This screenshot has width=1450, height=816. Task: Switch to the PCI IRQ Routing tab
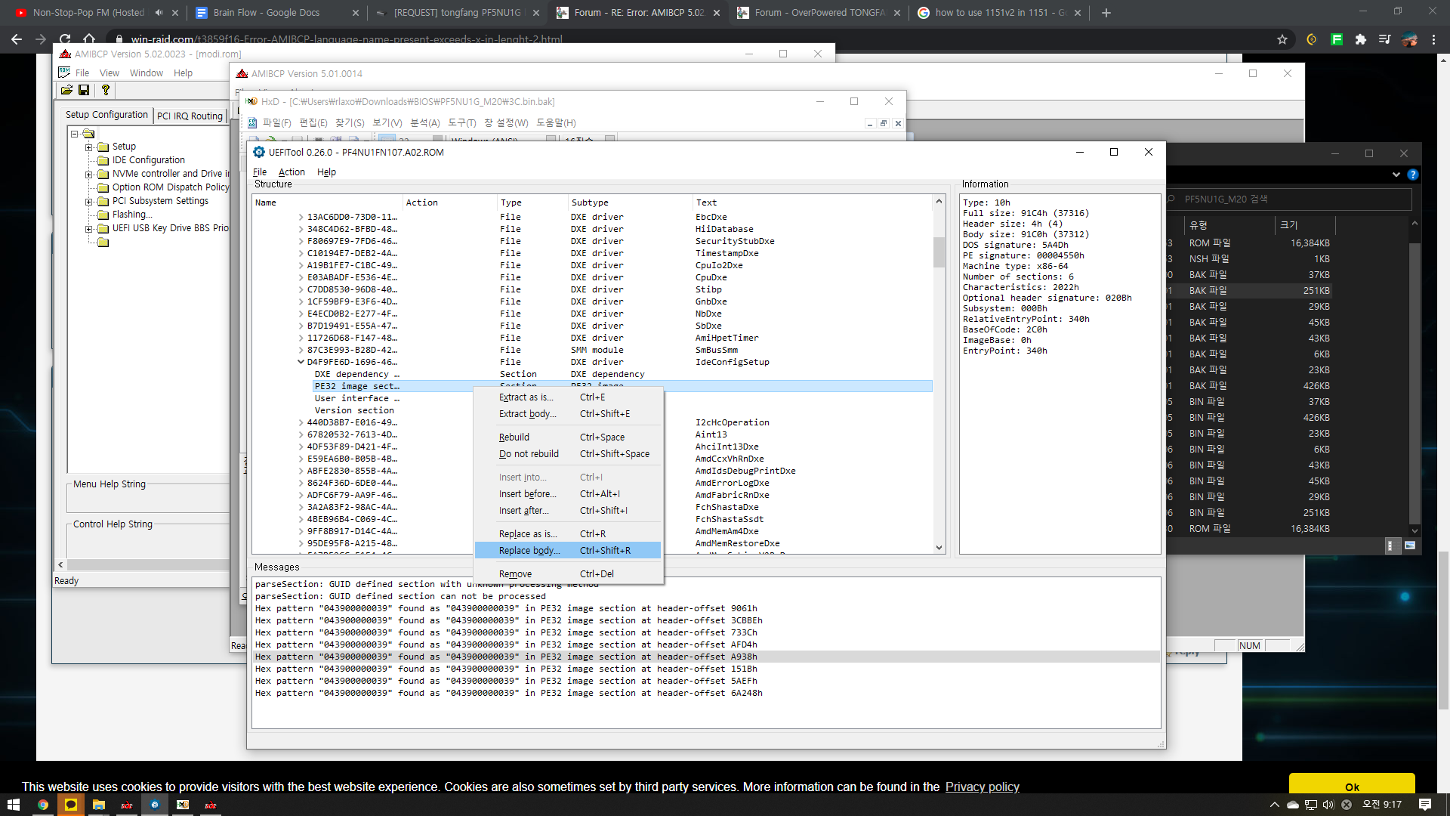[x=190, y=116]
